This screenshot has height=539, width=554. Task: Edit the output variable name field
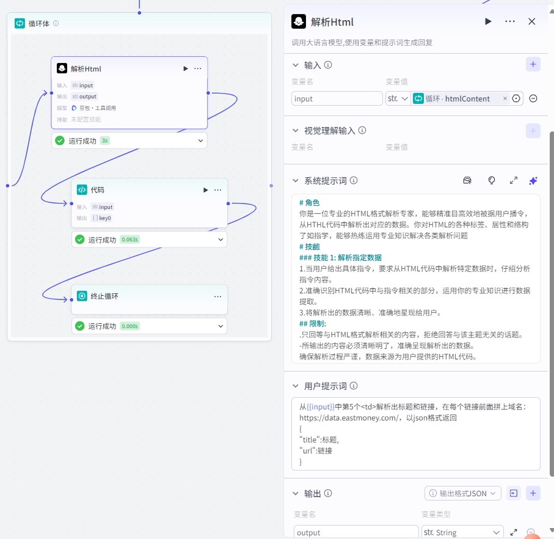(x=356, y=532)
